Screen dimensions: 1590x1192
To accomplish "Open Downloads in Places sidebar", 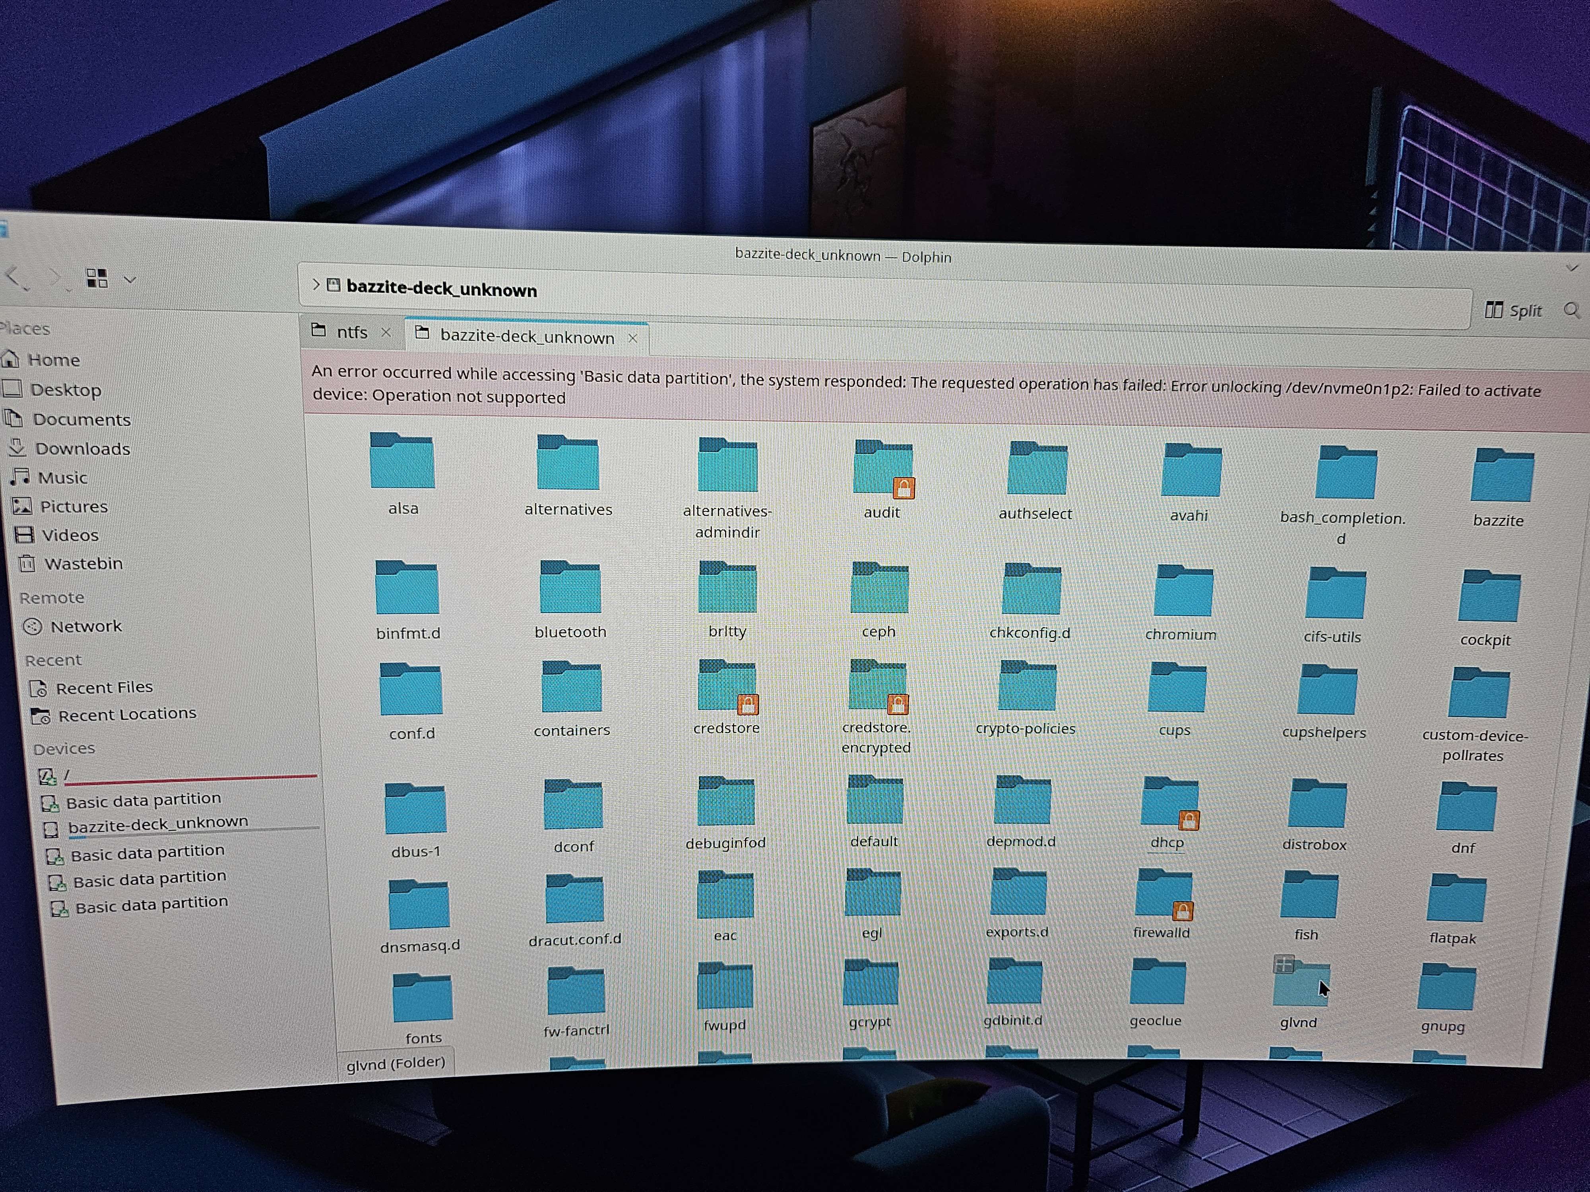I will (x=81, y=448).
